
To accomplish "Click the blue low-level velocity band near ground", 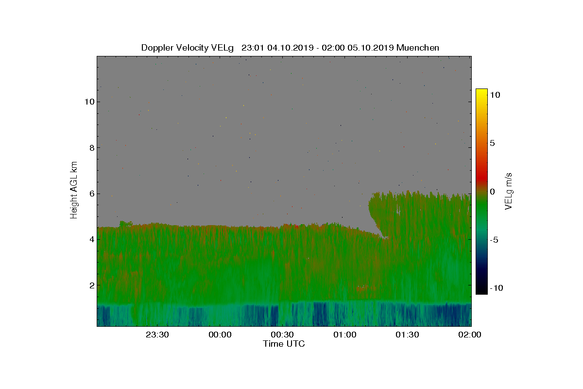I will coord(284,314).
